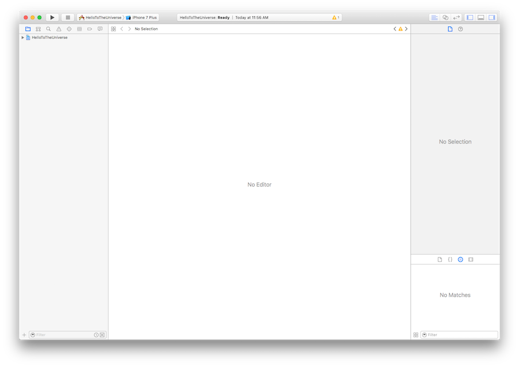
Task: Switch to the Assistant editor
Action: point(445,17)
